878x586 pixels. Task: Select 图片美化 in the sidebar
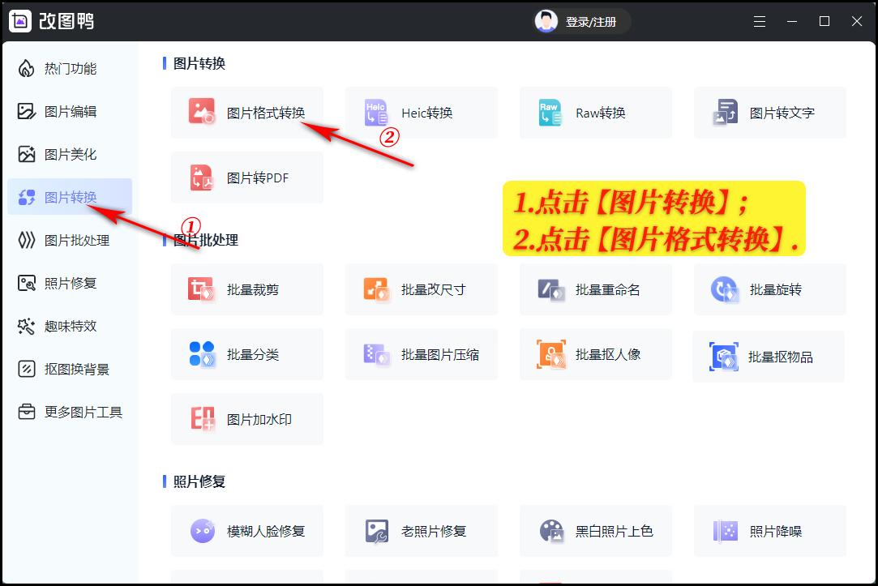pyautogui.click(x=70, y=155)
